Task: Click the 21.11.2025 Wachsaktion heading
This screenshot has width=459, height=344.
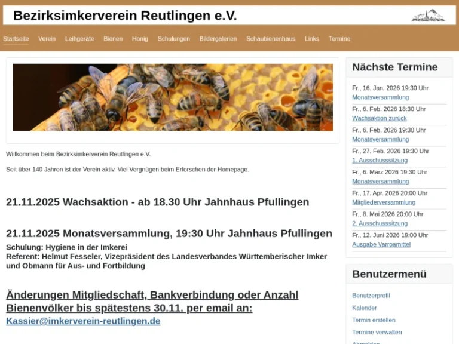Action: [158, 202]
